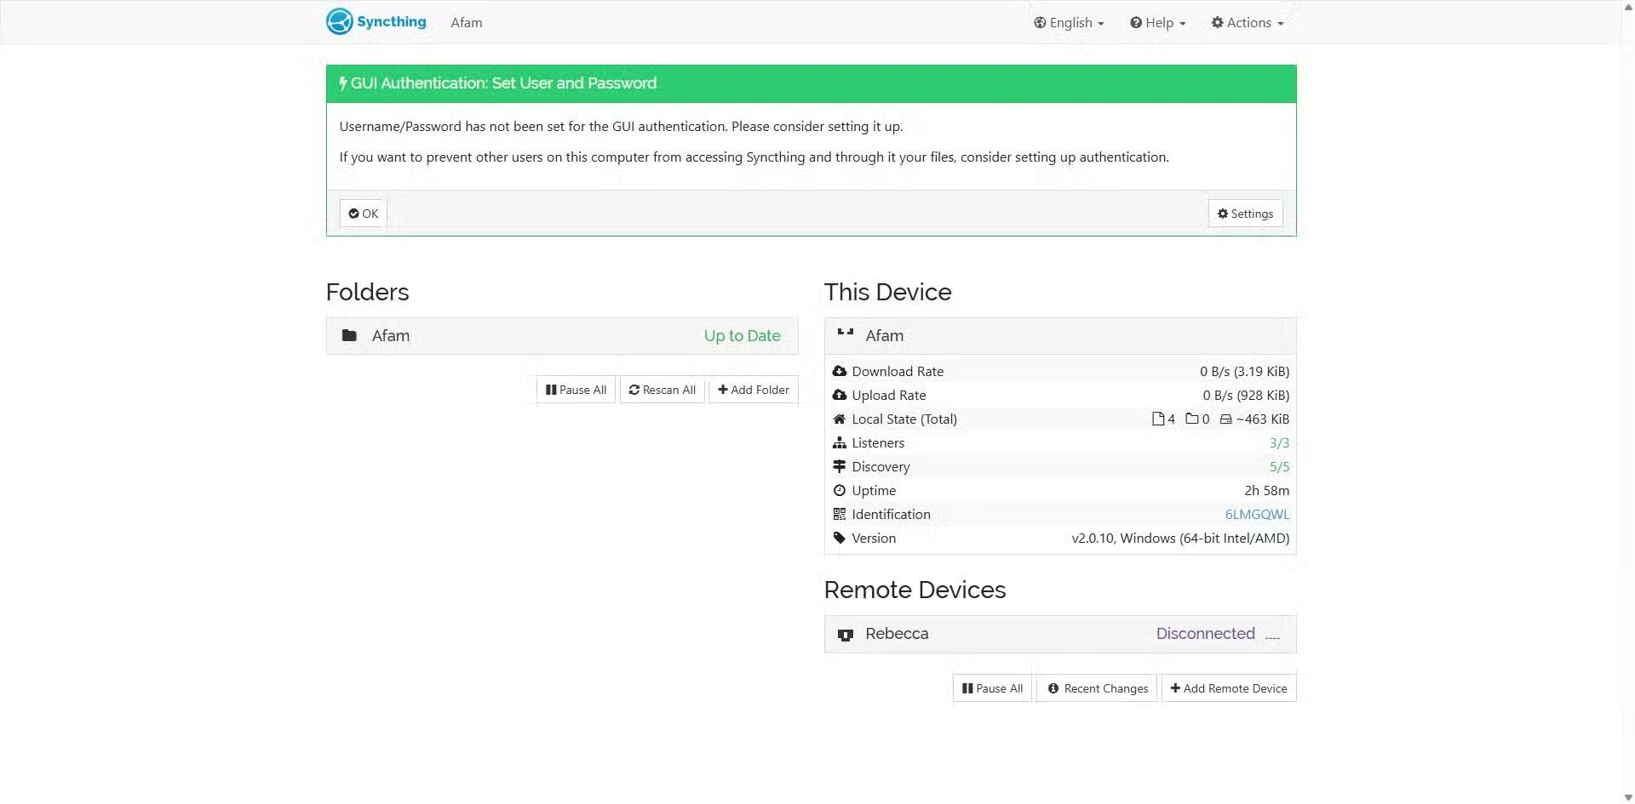1635x804 pixels.
Task: Expand the Afam folder row
Action: coord(561,335)
